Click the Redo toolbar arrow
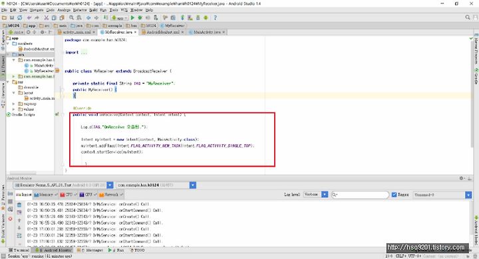 pos(37,18)
